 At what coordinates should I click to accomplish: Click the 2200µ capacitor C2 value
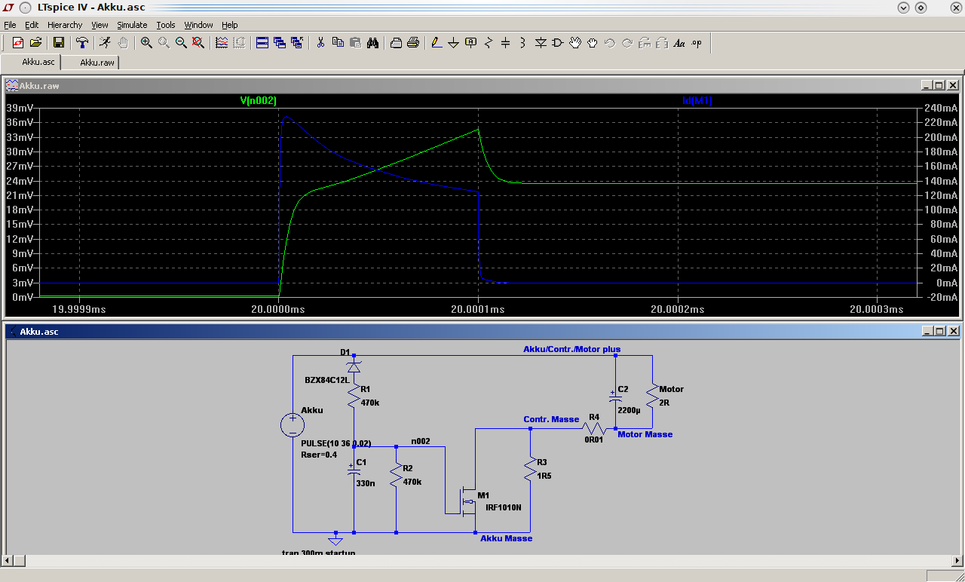point(629,411)
